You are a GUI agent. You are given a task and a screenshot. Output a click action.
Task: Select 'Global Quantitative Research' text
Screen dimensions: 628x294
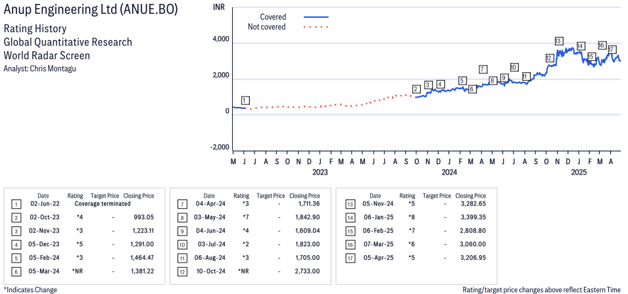68,42
